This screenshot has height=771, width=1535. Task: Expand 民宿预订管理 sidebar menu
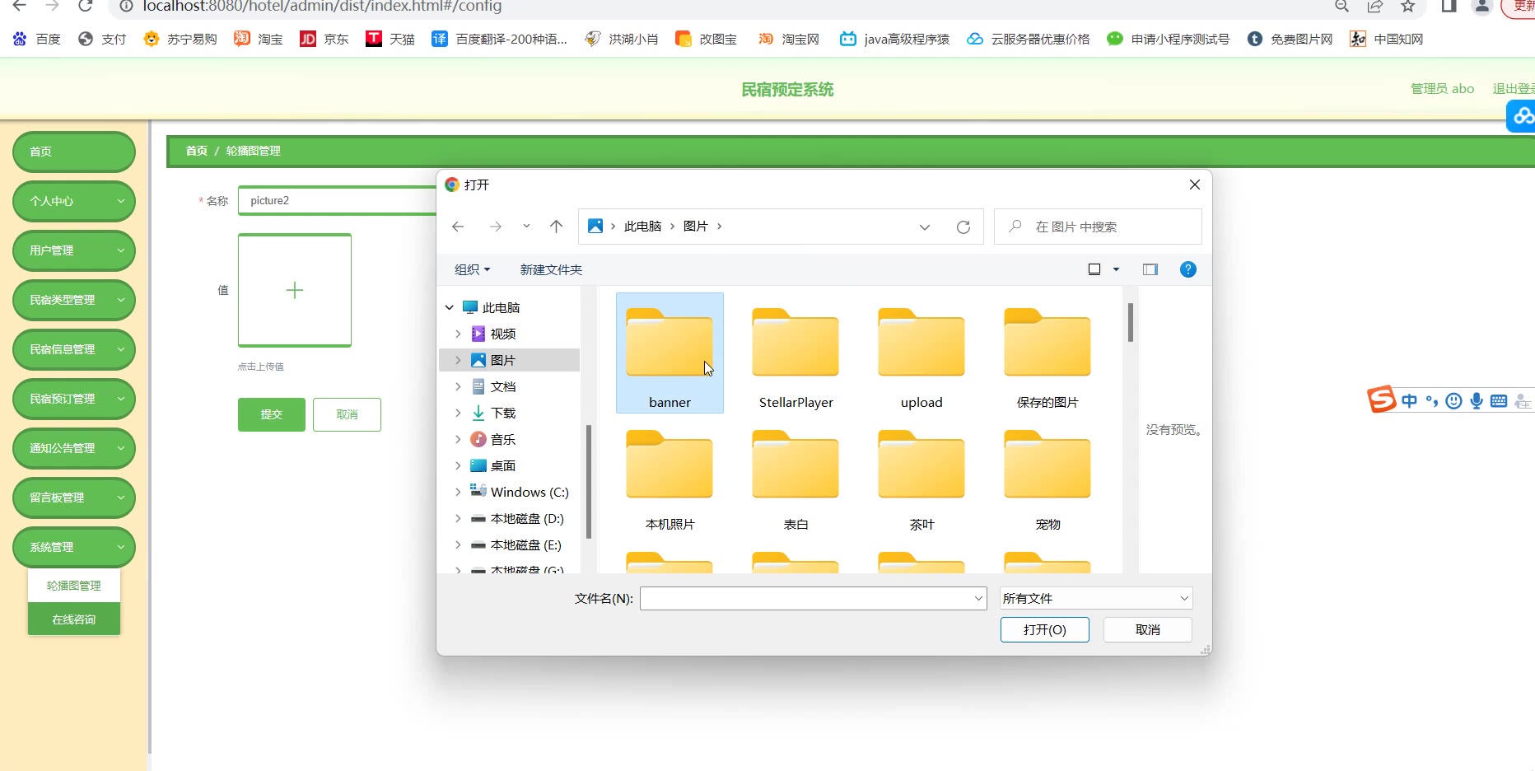click(x=74, y=399)
